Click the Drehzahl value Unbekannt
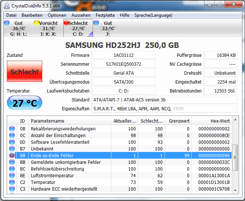The image size is (245, 201). tap(221, 73)
